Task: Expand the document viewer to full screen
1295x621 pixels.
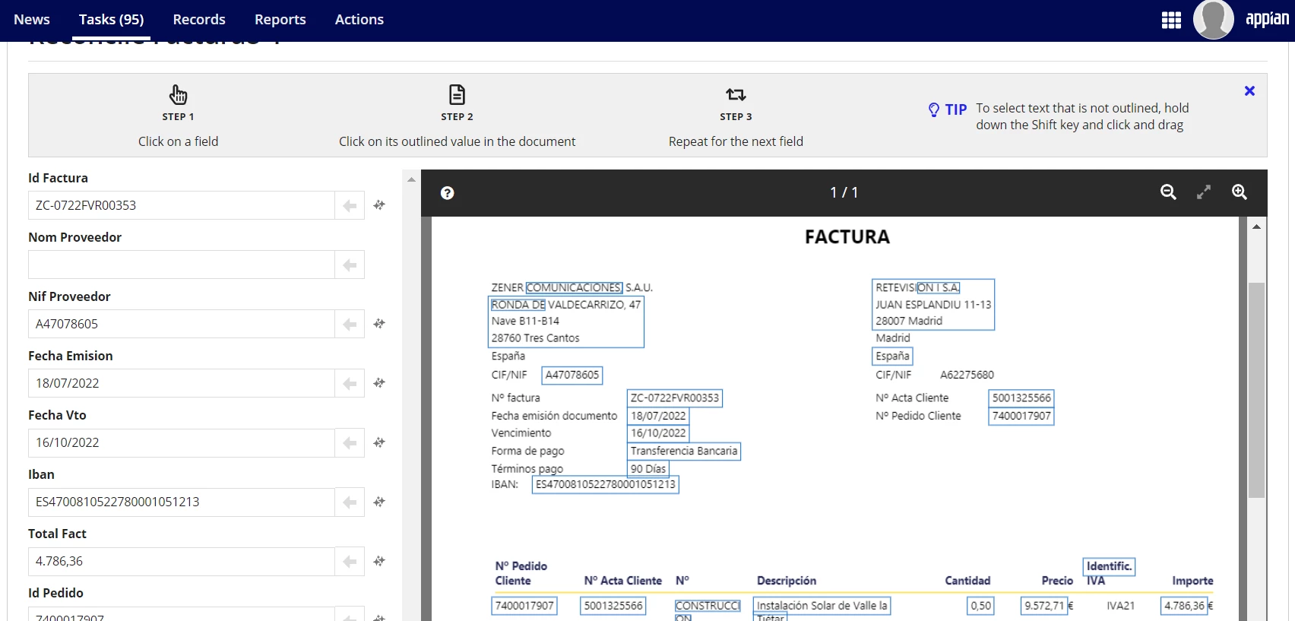Action: 1204,192
